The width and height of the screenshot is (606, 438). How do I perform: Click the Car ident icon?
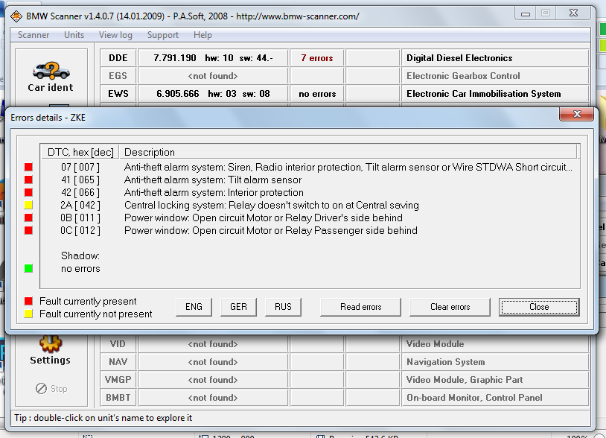(x=51, y=71)
